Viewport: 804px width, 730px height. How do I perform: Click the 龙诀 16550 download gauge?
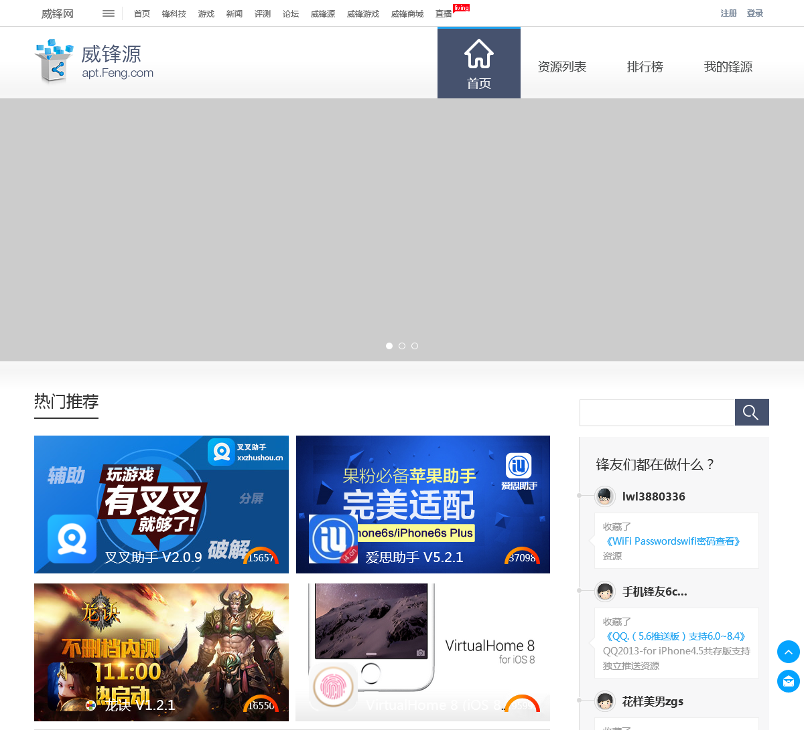click(x=261, y=704)
